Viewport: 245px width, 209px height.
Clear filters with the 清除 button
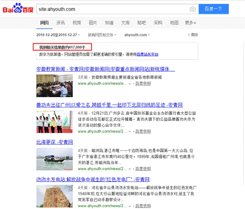pos(193,35)
